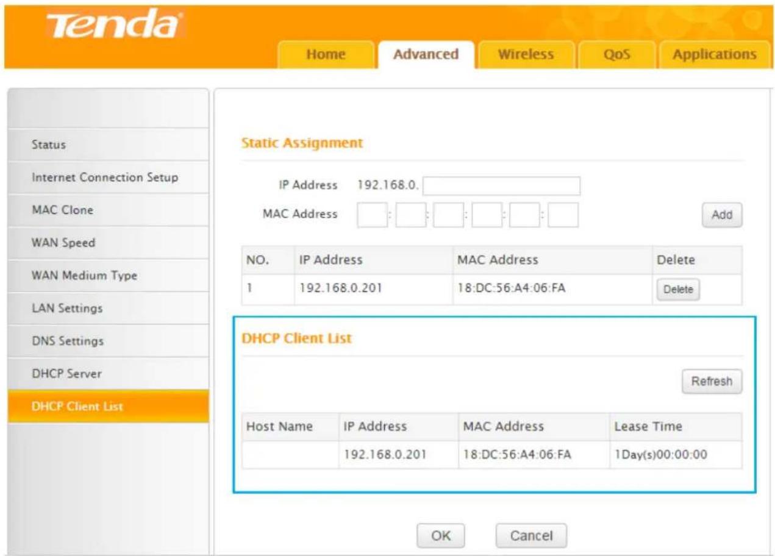The height and width of the screenshot is (556, 775).
Task: Click the 192.168.0. IP prefix text
Action: coord(388,185)
